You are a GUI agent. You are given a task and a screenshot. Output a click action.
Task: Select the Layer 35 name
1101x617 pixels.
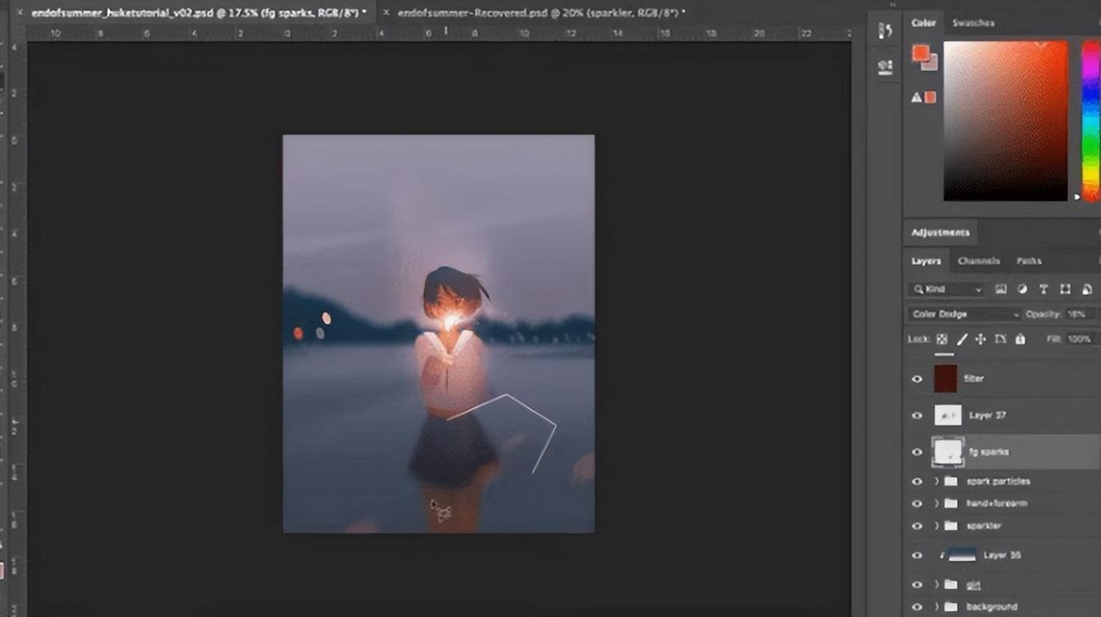1002,555
